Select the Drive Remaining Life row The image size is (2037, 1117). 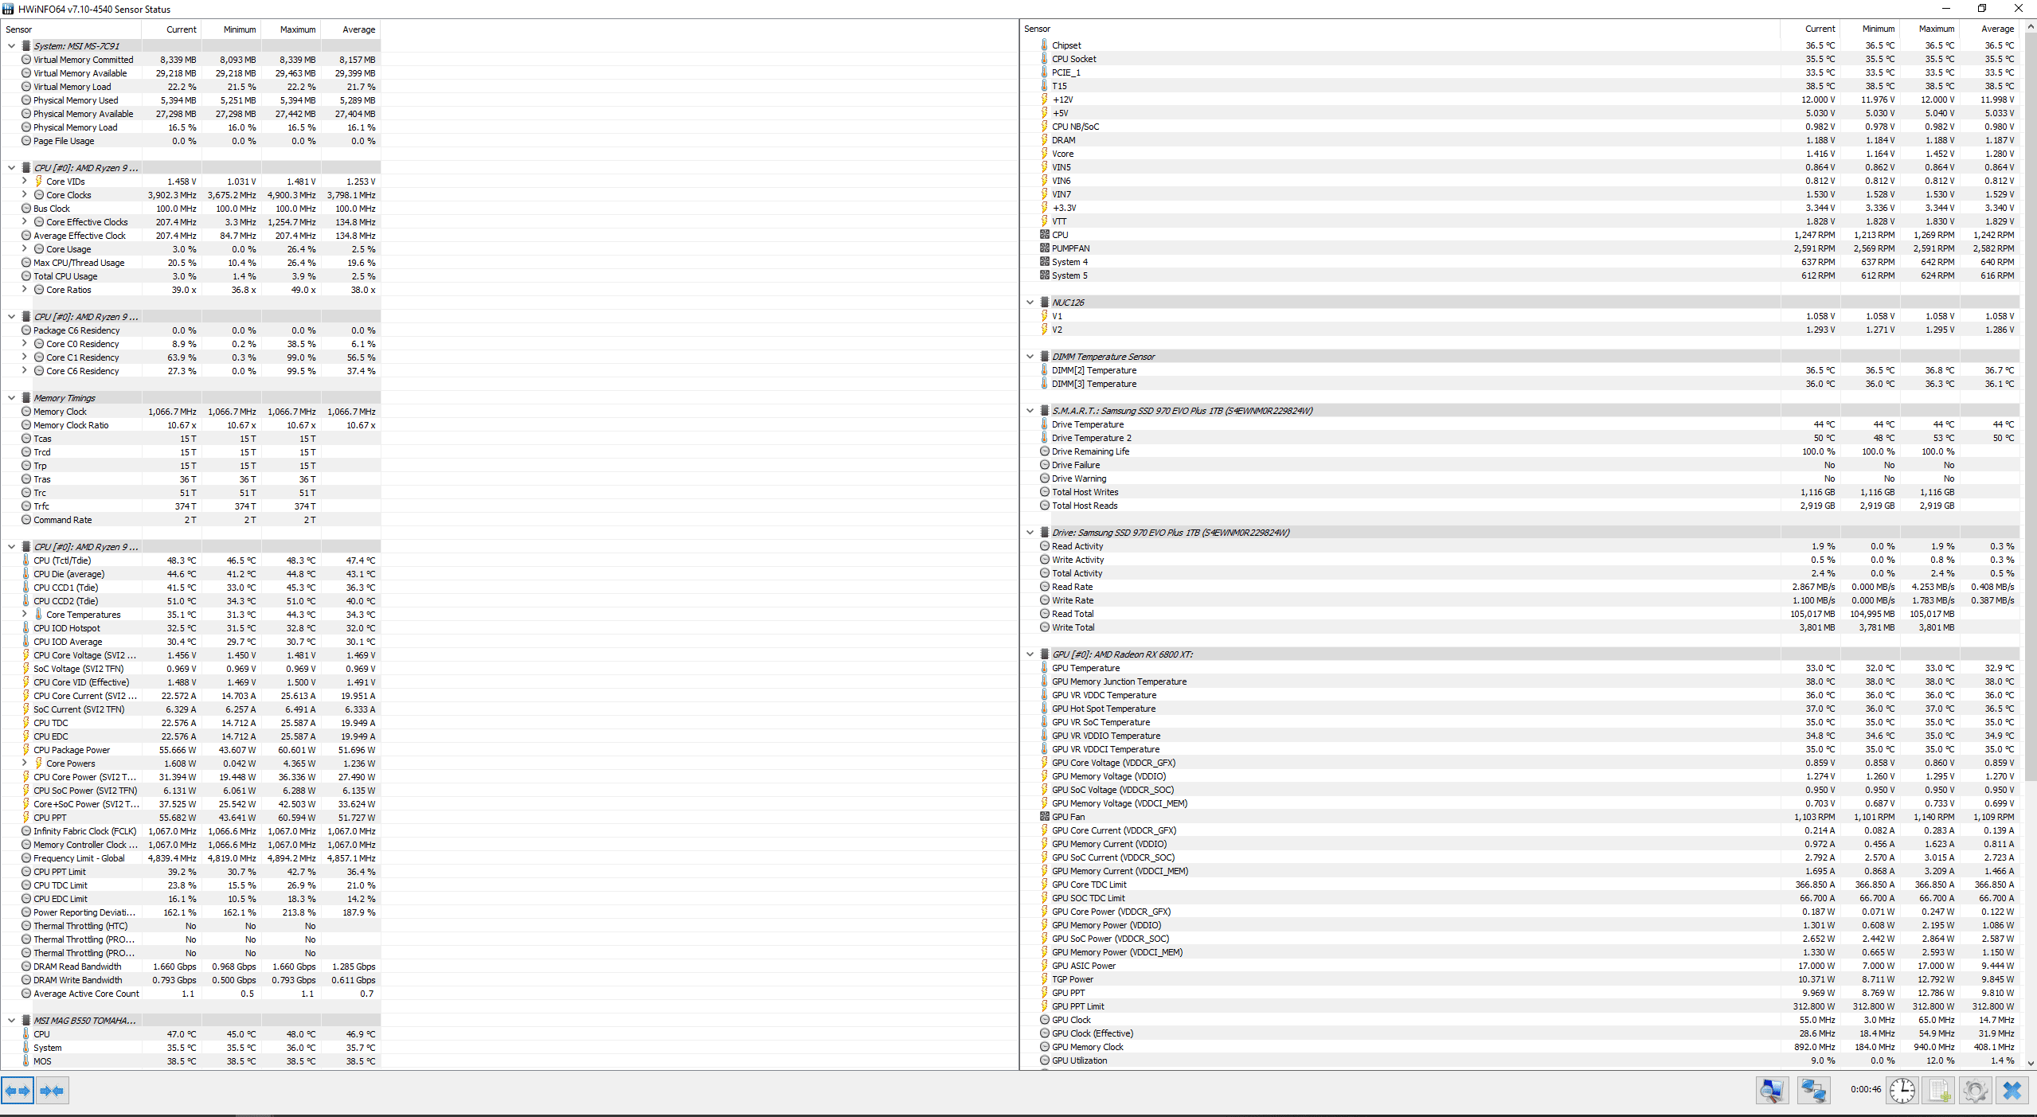click(x=1090, y=451)
